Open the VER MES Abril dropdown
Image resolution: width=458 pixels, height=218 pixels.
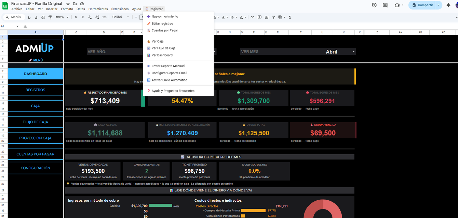tap(353, 52)
